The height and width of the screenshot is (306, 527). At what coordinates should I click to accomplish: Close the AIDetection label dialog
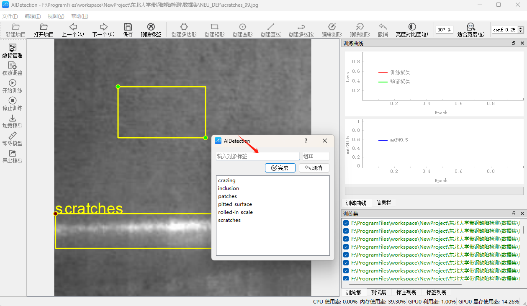click(325, 141)
